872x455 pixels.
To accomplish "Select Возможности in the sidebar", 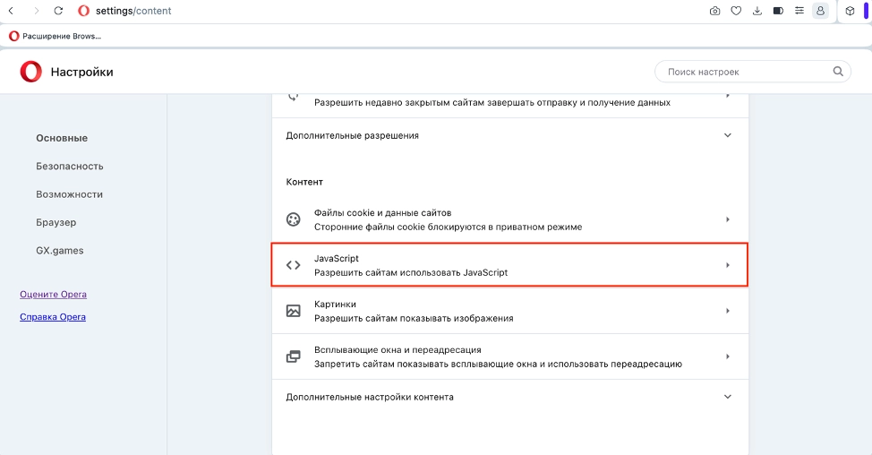I will point(69,194).
